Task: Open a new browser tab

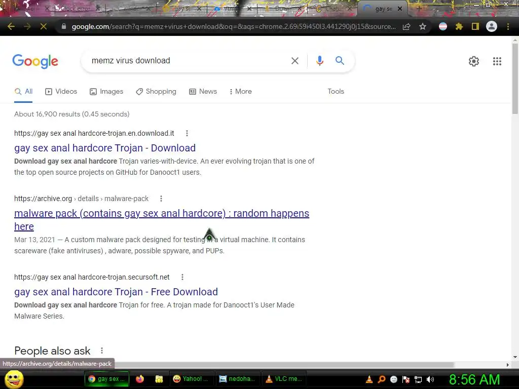Action: tap(419, 9)
